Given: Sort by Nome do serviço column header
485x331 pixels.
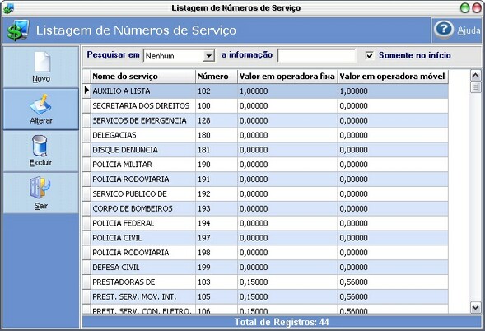Looking at the screenshot, I should 143,77.
